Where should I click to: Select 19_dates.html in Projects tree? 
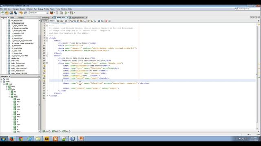pos(16,46)
